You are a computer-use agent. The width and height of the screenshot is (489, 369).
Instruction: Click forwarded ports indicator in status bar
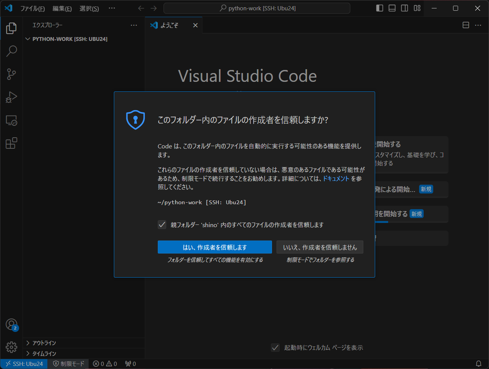point(131,364)
